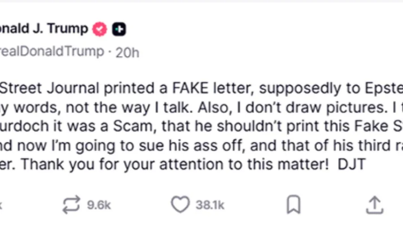Click the reply count at far left
Viewport: 403px width, 227px height.
1,205
